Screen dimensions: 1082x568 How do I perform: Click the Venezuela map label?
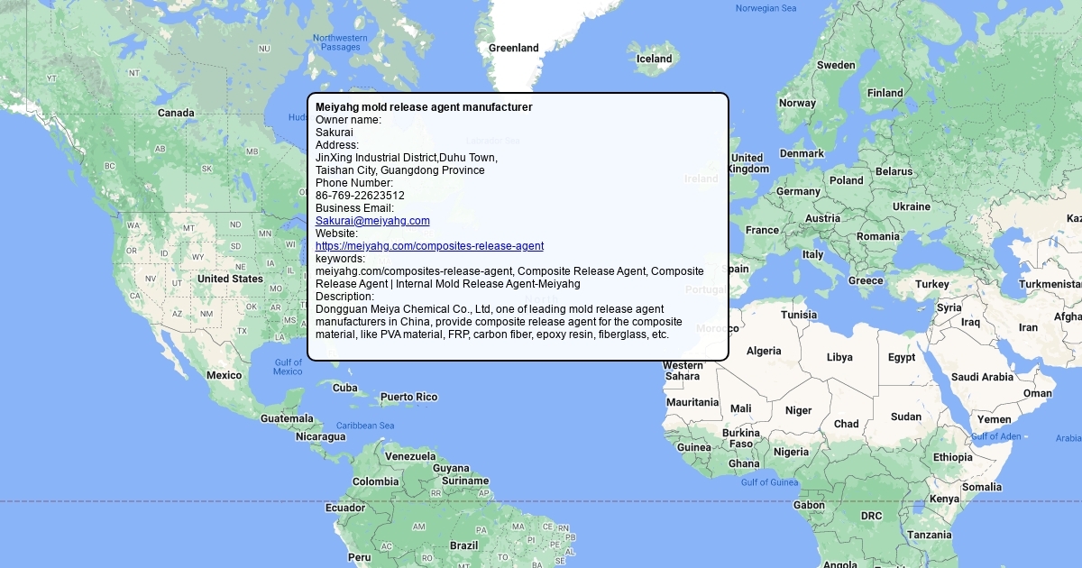click(410, 456)
